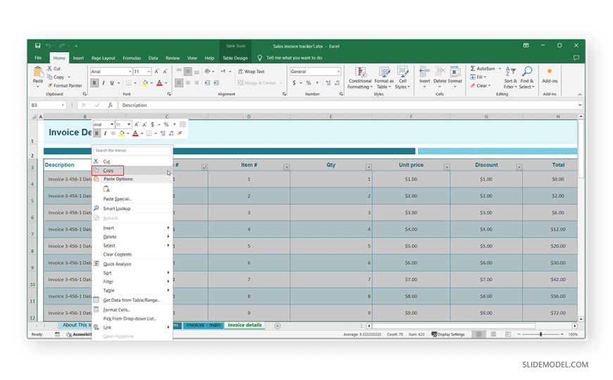Click the Find & Select magnifier icon
The width and height of the screenshot is (613, 380).
pyautogui.click(x=527, y=72)
